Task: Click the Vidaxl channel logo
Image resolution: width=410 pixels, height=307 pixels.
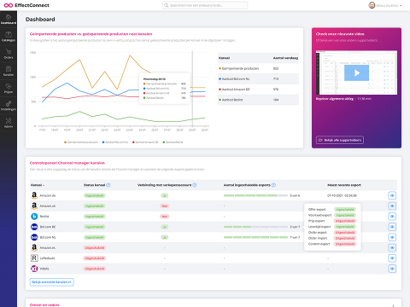Action: [x=34, y=269]
